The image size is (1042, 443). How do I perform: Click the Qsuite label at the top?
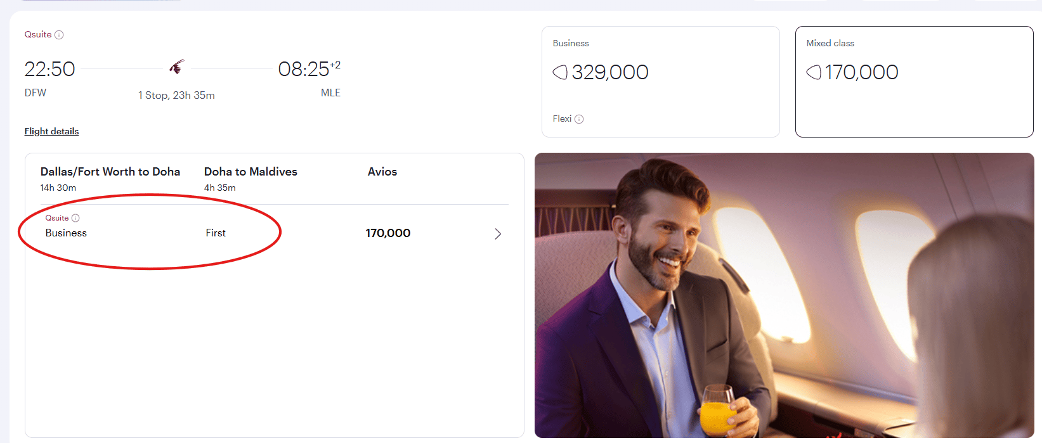pyautogui.click(x=38, y=35)
